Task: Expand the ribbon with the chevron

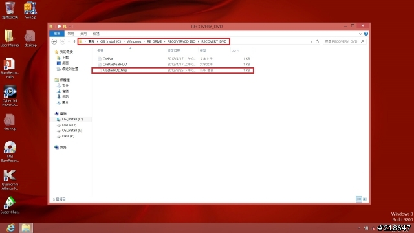Action: point(360,34)
